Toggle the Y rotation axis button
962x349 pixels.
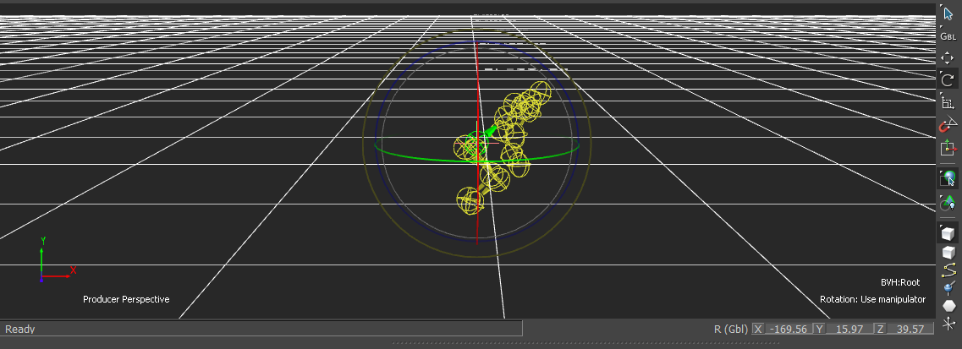pyautogui.click(x=819, y=329)
